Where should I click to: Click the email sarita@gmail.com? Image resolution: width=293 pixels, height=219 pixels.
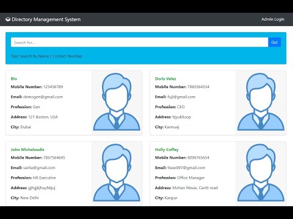(x=39, y=168)
